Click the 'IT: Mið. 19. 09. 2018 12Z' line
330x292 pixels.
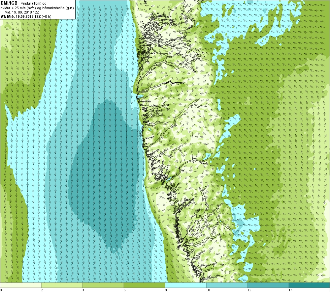point(19,12)
